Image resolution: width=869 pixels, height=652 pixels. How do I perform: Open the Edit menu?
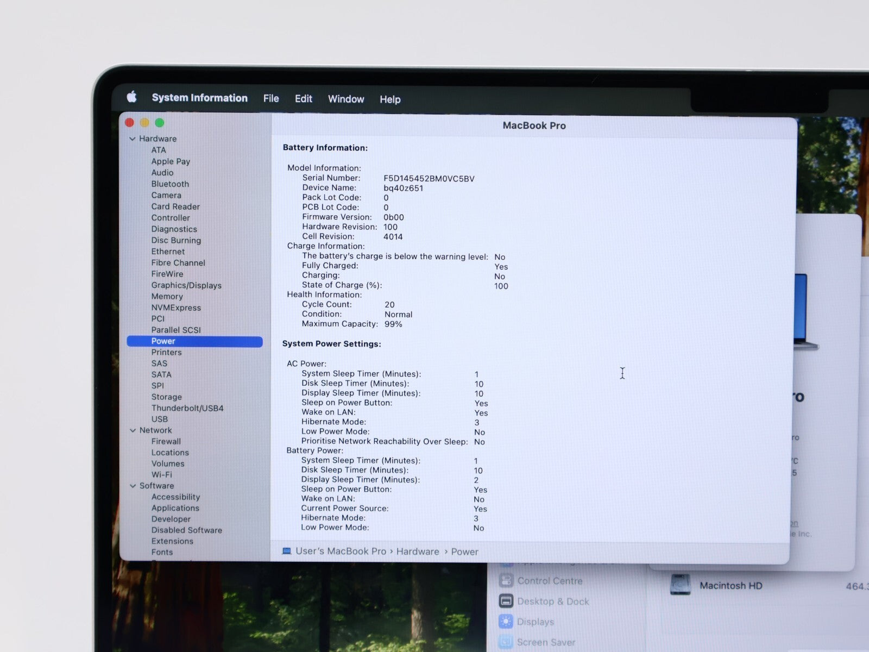click(303, 99)
